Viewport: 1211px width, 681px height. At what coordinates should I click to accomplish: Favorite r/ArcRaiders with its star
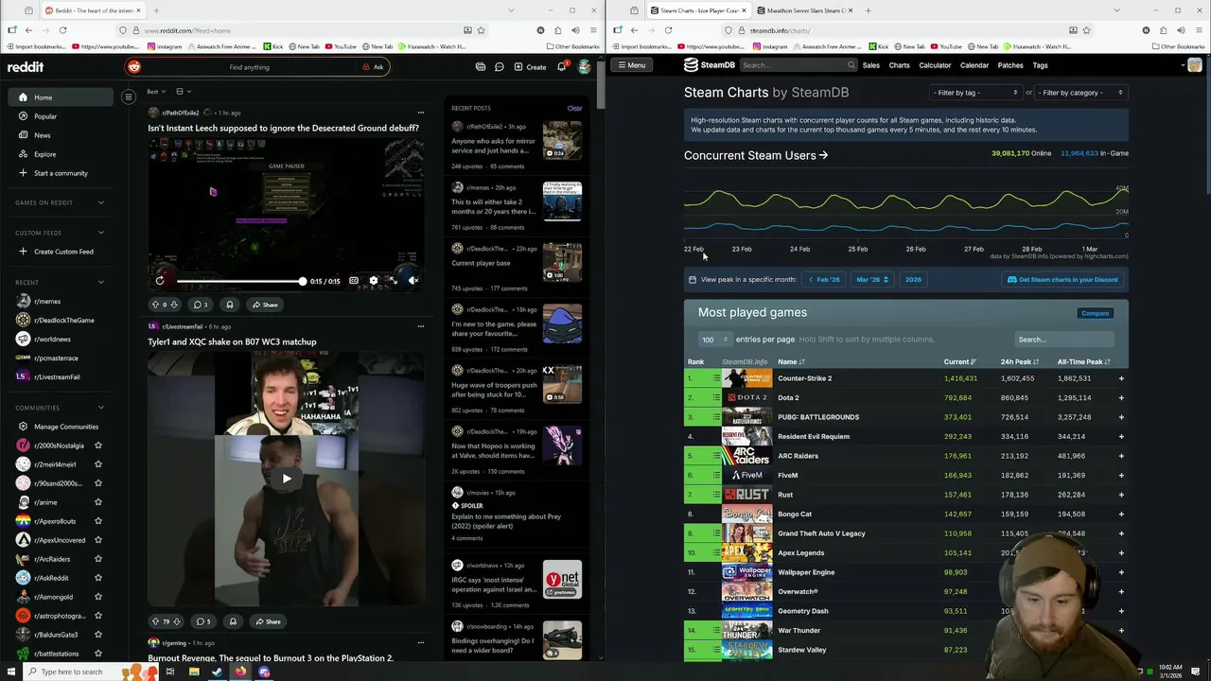click(x=98, y=559)
